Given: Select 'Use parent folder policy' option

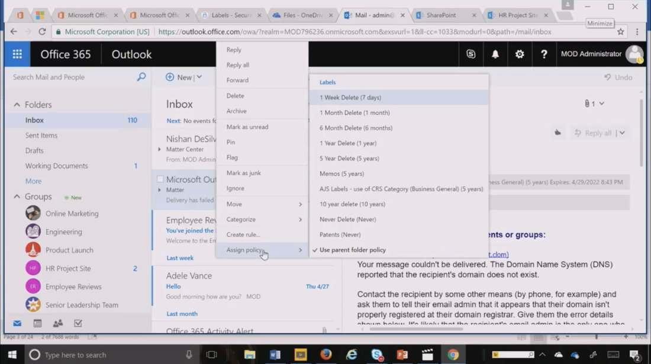Looking at the screenshot, I should click(x=352, y=250).
